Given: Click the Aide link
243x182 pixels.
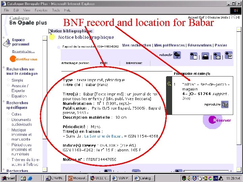Looking at the screenshot, I should [225, 17].
